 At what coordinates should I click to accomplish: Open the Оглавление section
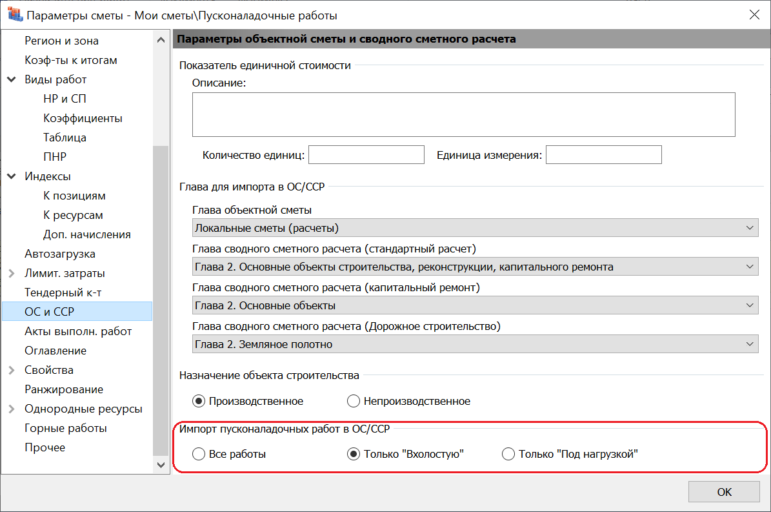coord(55,351)
